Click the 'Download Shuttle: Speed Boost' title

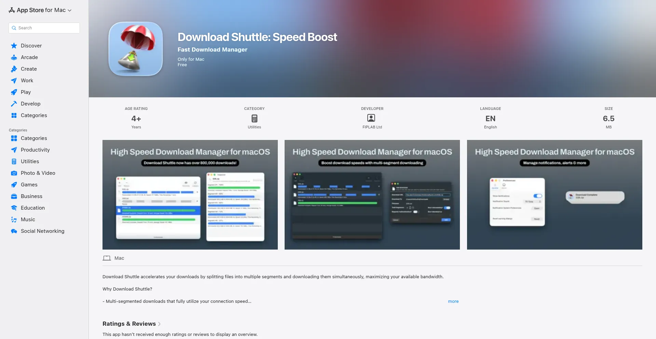point(257,37)
